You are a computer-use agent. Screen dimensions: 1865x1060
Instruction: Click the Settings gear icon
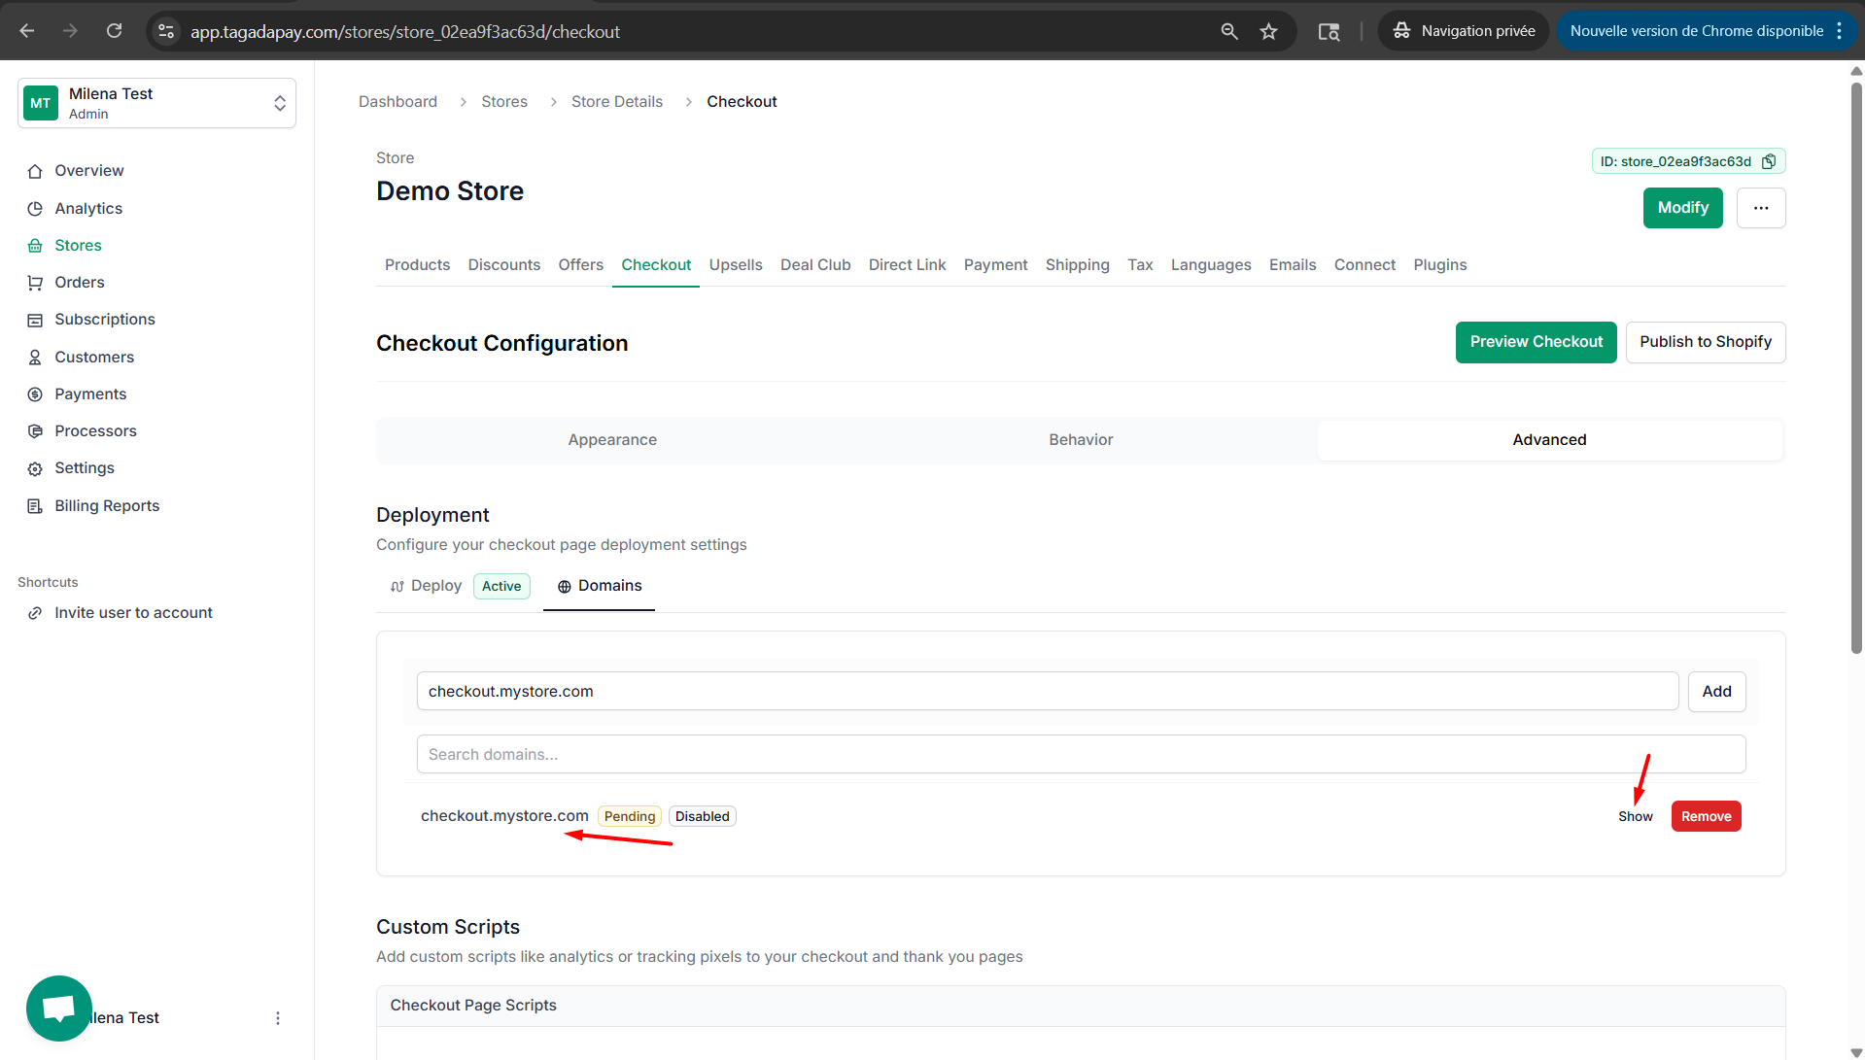35,468
